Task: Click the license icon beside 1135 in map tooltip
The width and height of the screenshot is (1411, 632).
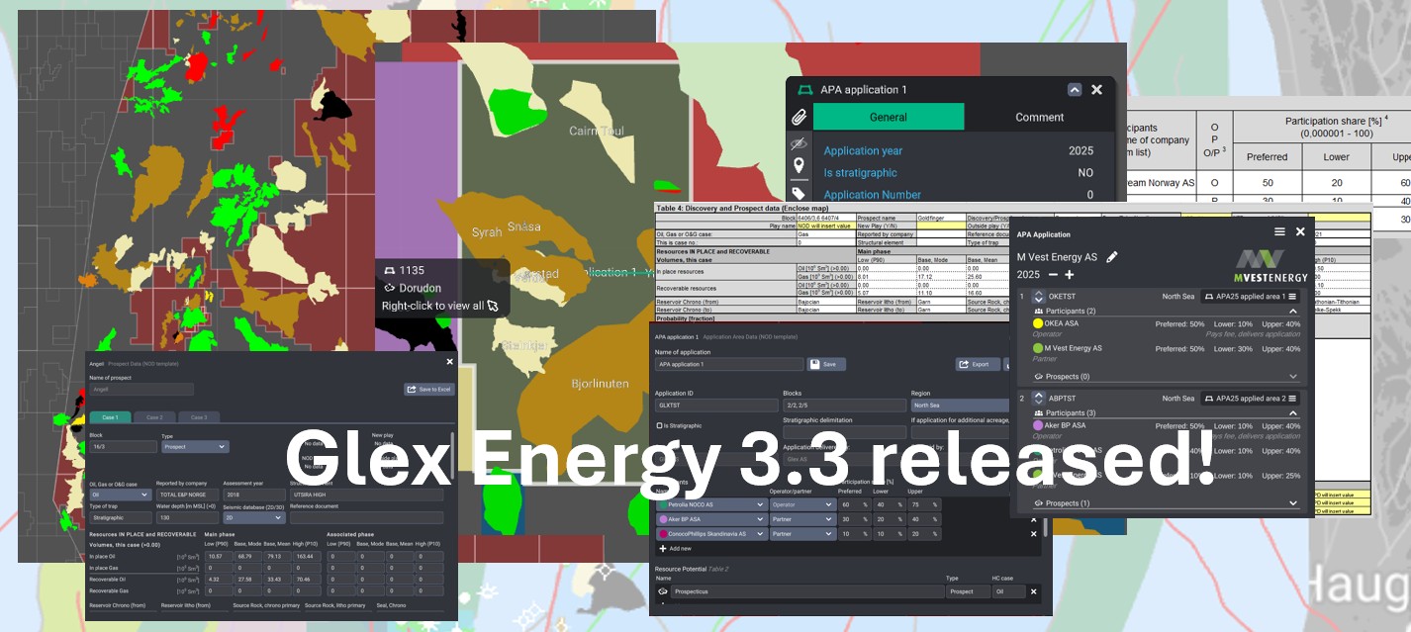Action: (x=390, y=270)
